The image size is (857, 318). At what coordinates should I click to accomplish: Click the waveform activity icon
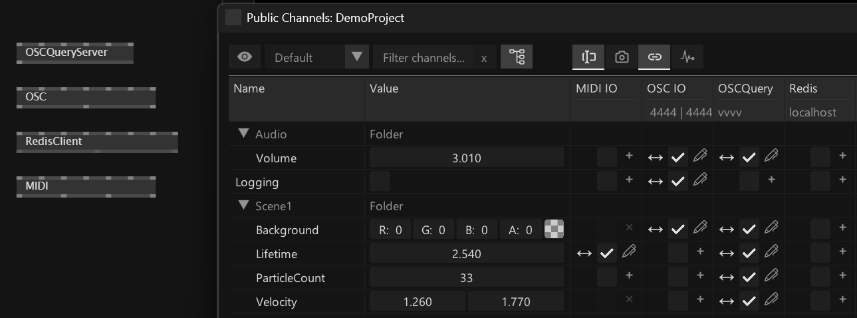(687, 57)
